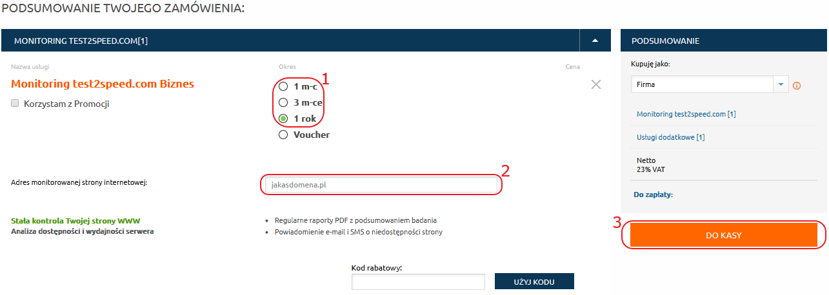Click the Kod rabatowy input field
The width and height of the screenshot is (829, 295).
418,281
